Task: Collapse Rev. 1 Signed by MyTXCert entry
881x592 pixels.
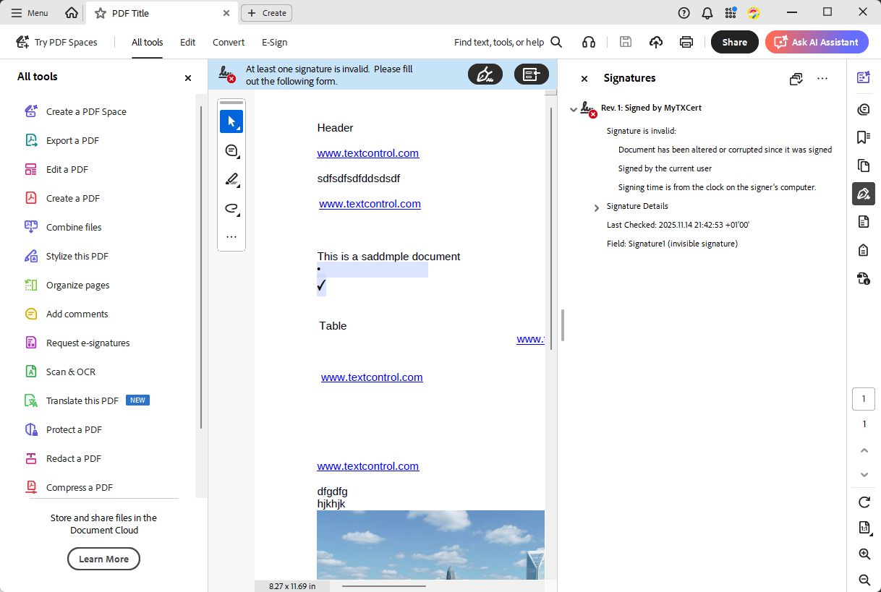Action: pyautogui.click(x=573, y=108)
